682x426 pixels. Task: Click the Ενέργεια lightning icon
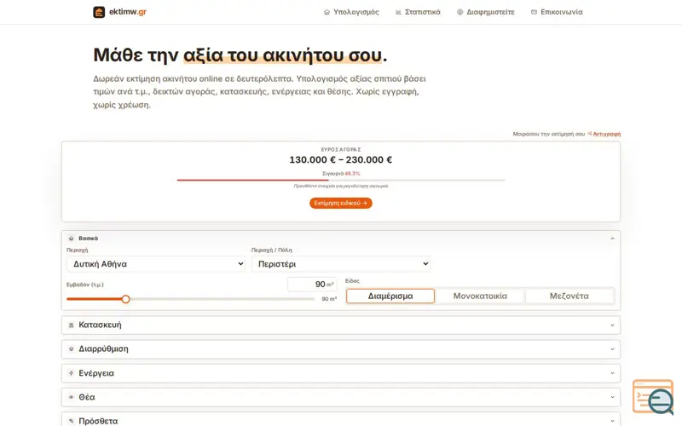coord(72,373)
